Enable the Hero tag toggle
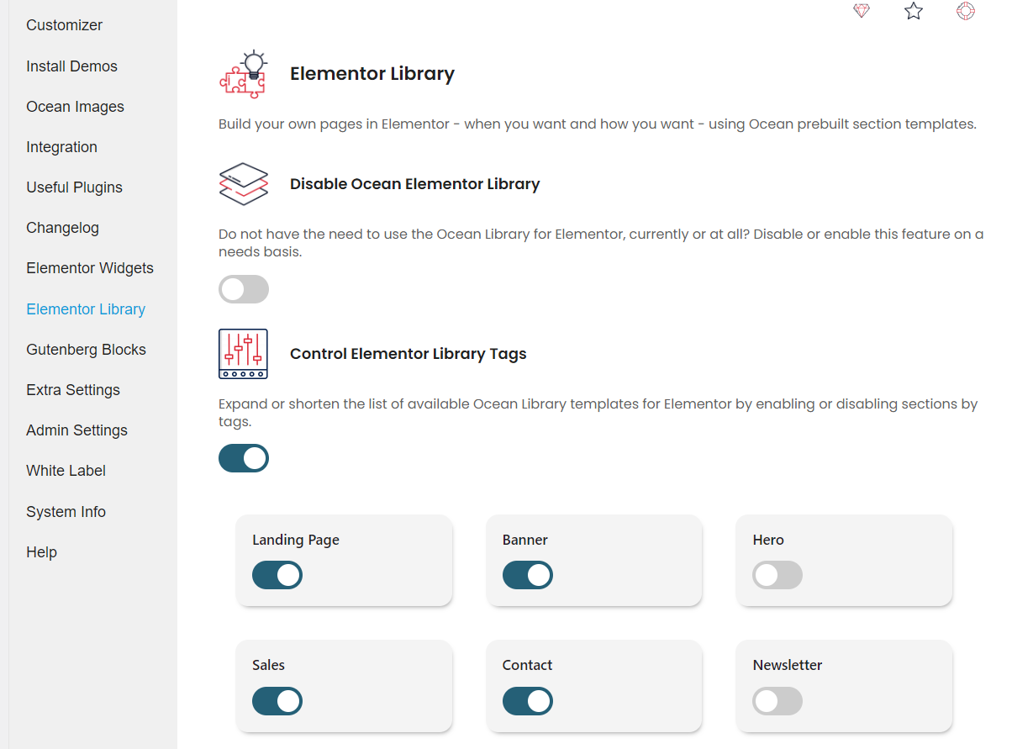 point(777,575)
